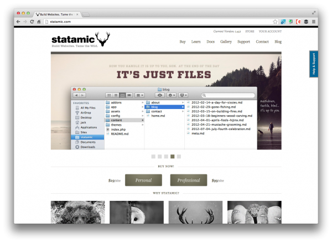
Task: Switch Finder to list view
Action: coord(116,95)
